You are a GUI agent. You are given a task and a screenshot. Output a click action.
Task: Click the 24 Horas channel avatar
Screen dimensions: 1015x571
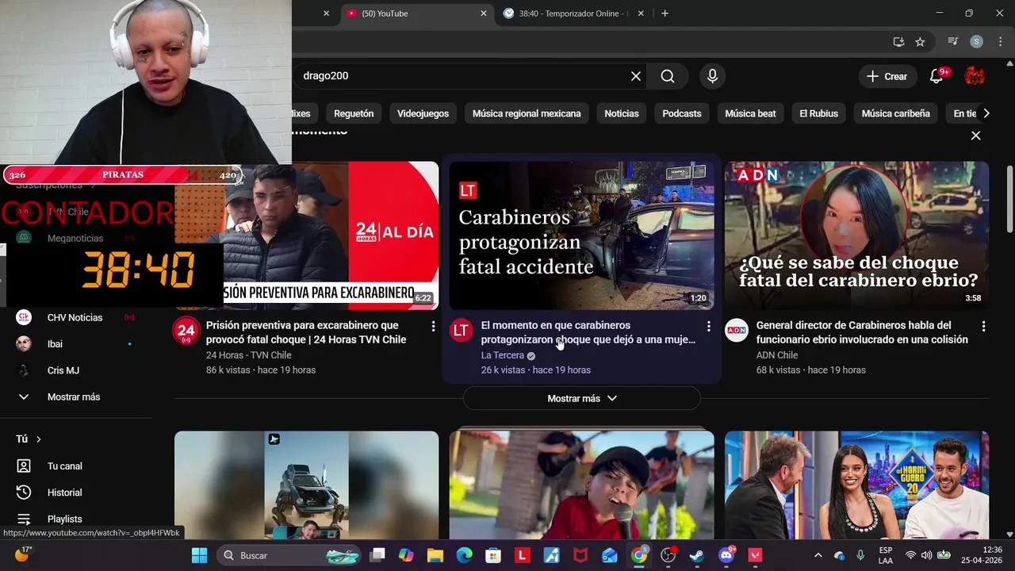coord(186,331)
